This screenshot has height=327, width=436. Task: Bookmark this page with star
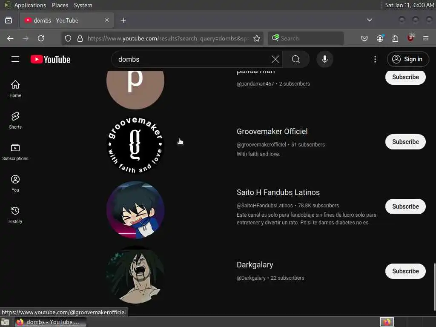256,38
